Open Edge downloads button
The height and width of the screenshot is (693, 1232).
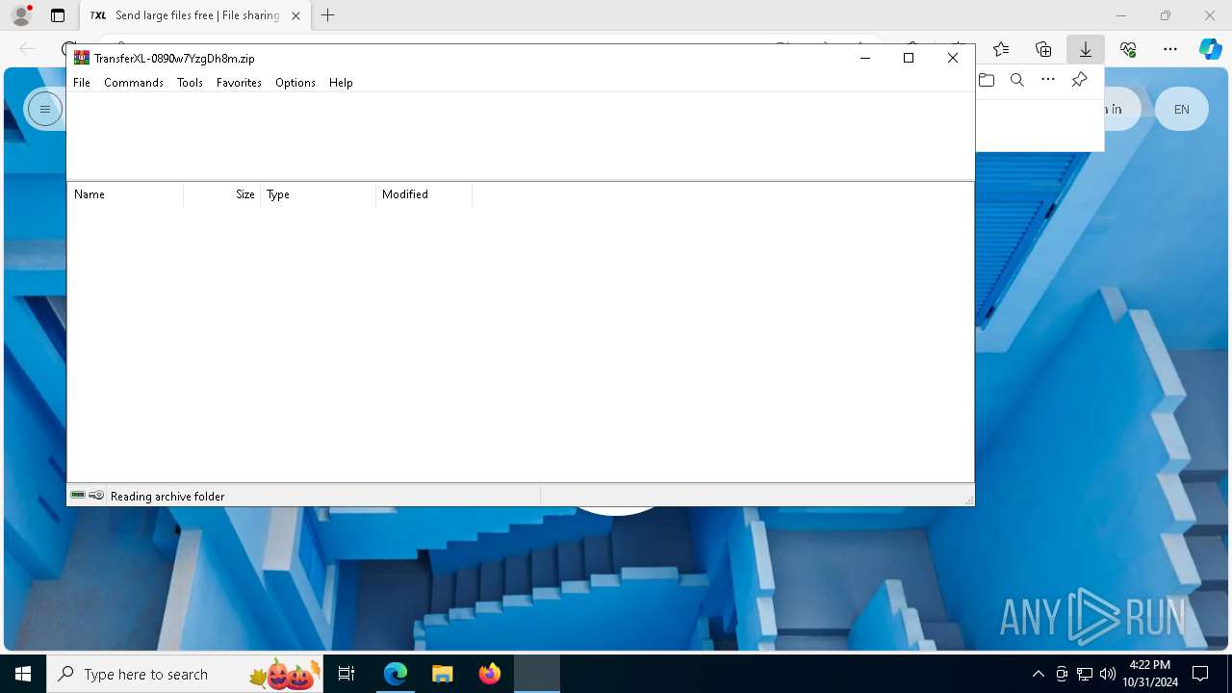click(x=1086, y=49)
